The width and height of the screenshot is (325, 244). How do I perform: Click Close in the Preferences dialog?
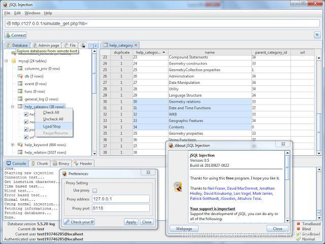pyautogui.click(x=147, y=222)
